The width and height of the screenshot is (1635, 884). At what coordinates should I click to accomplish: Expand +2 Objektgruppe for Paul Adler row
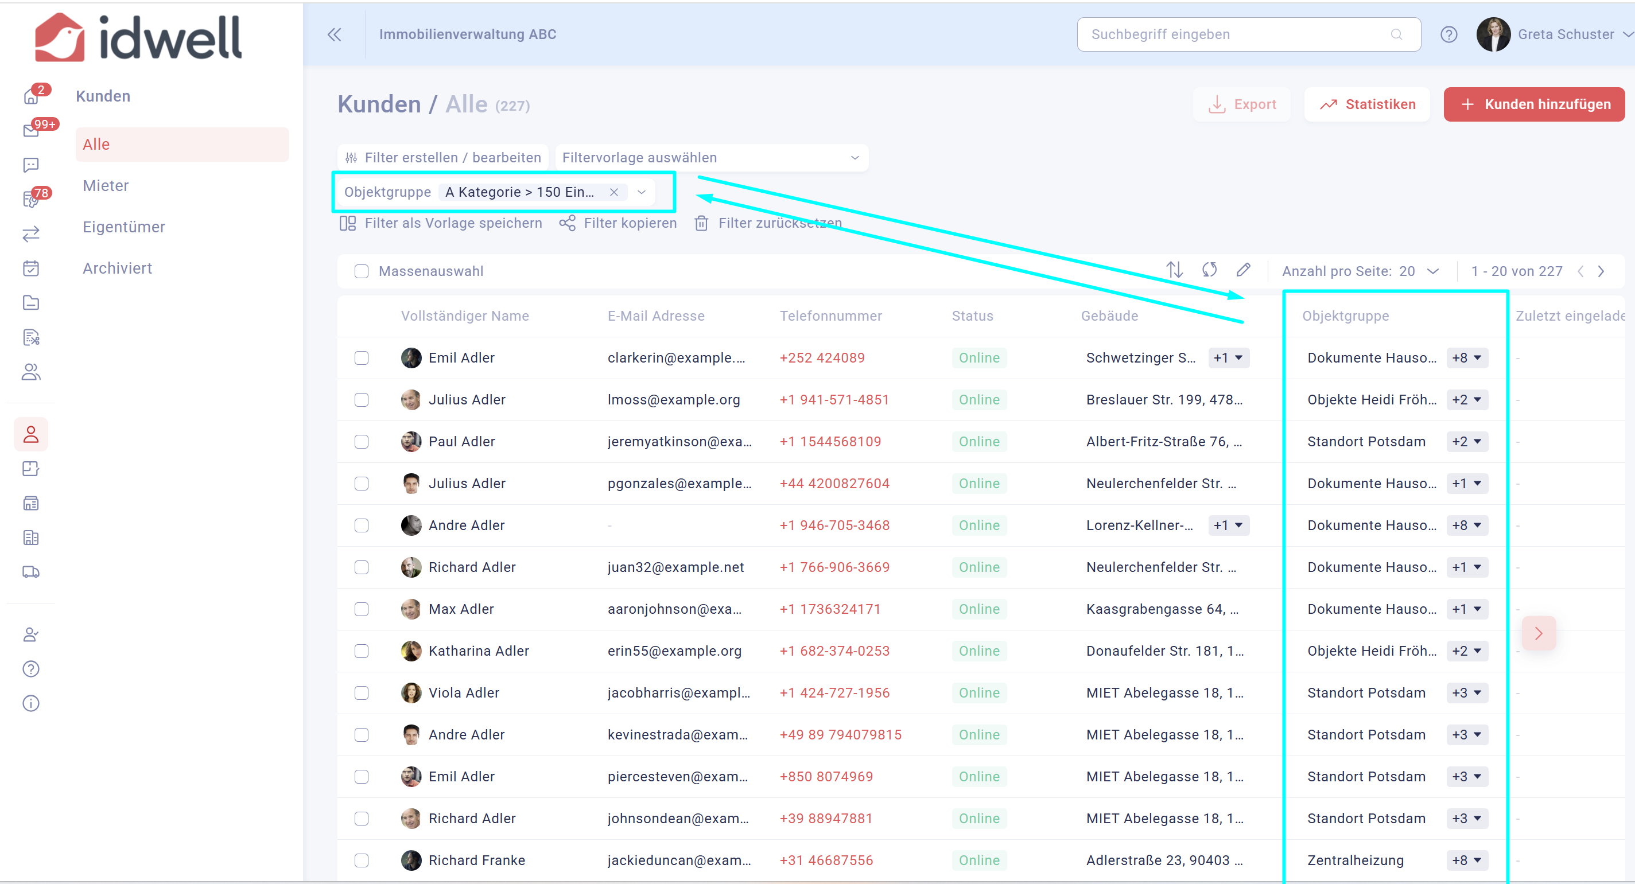click(1467, 442)
